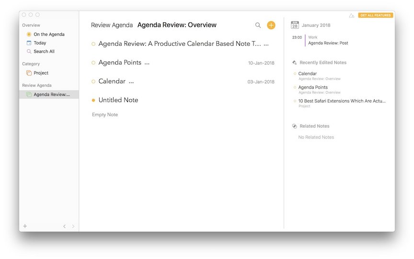Navigate back with the left arrow
Image resolution: width=414 pixels, height=259 pixels.
pyautogui.click(x=64, y=226)
